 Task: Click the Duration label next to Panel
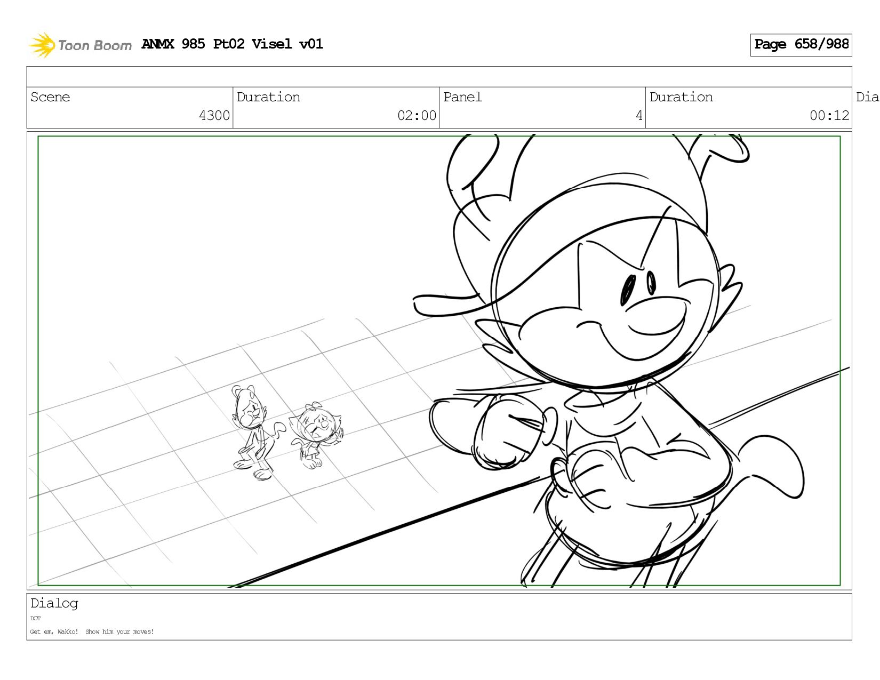[x=681, y=97]
